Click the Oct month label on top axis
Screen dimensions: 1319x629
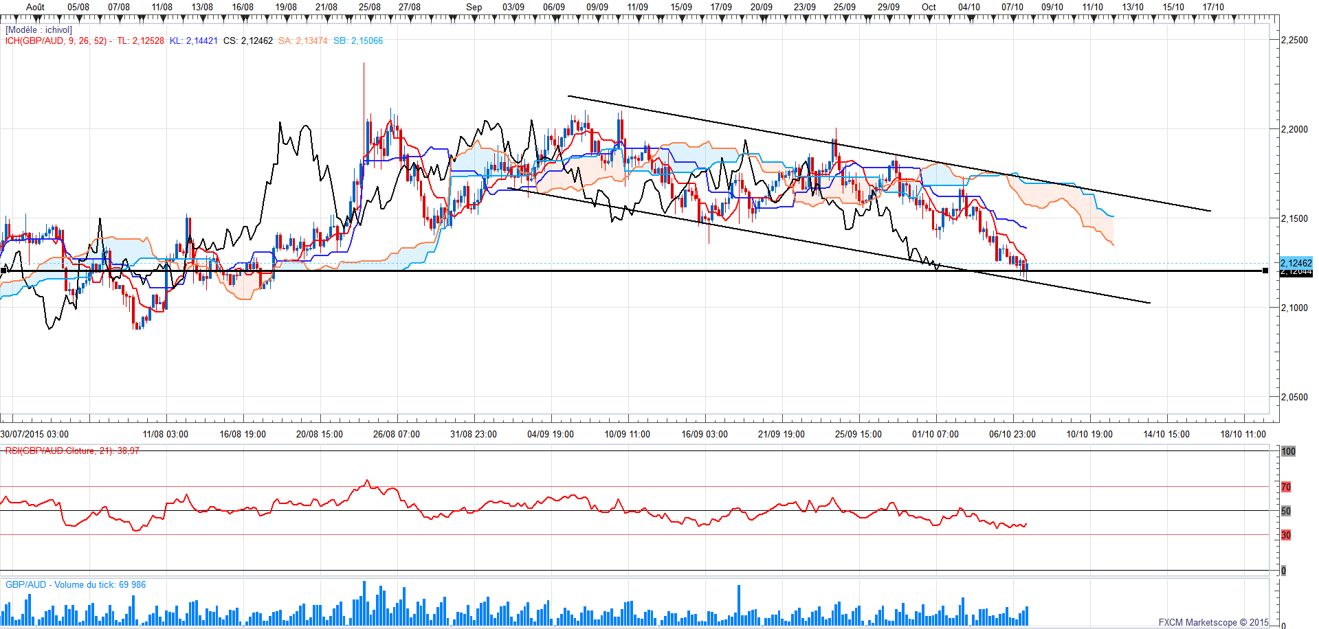click(x=929, y=8)
